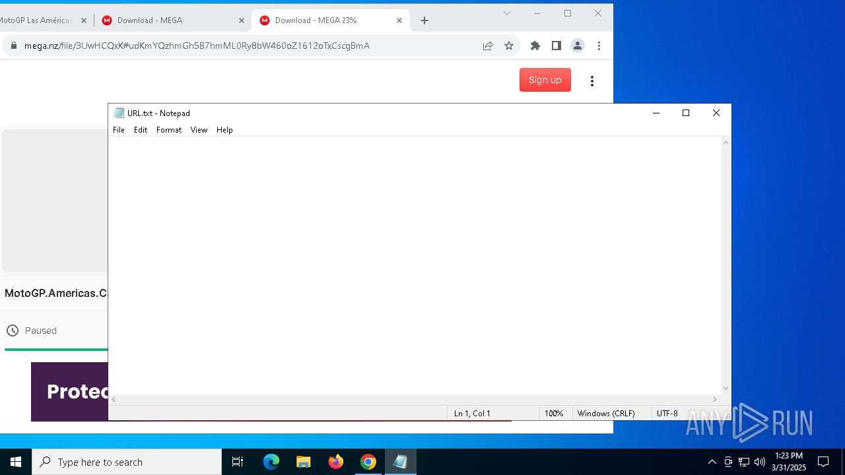Open the network tray icon
Image resolution: width=845 pixels, height=475 pixels.
click(744, 462)
